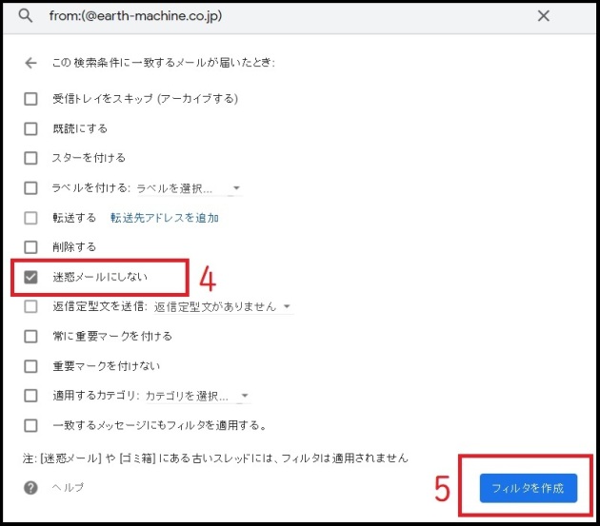Open the ヘルプ link
This screenshot has height=526, width=600.
coord(68,487)
